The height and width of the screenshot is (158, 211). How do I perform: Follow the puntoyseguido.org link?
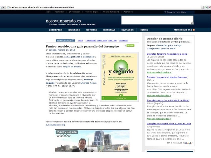coord(55,125)
